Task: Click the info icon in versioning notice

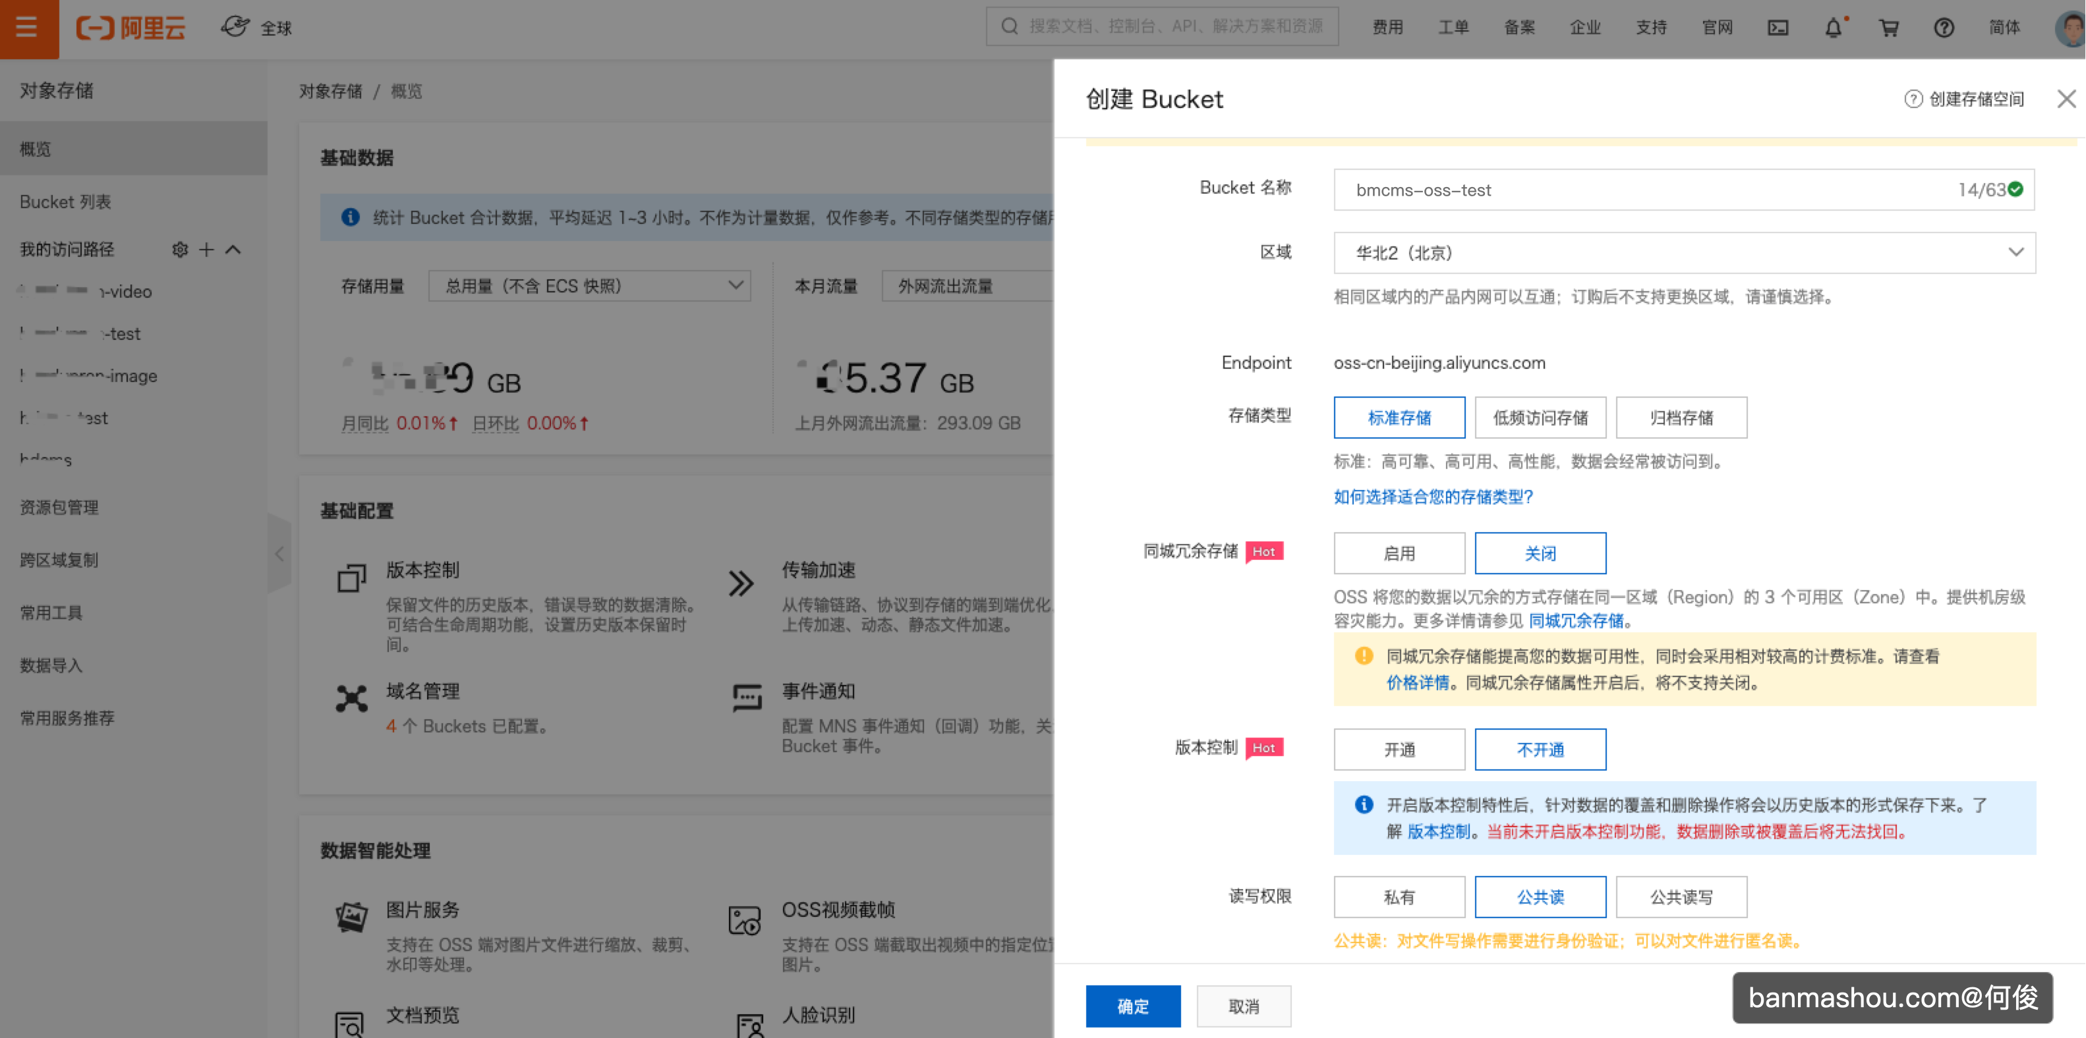Action: pos(1364,804)
